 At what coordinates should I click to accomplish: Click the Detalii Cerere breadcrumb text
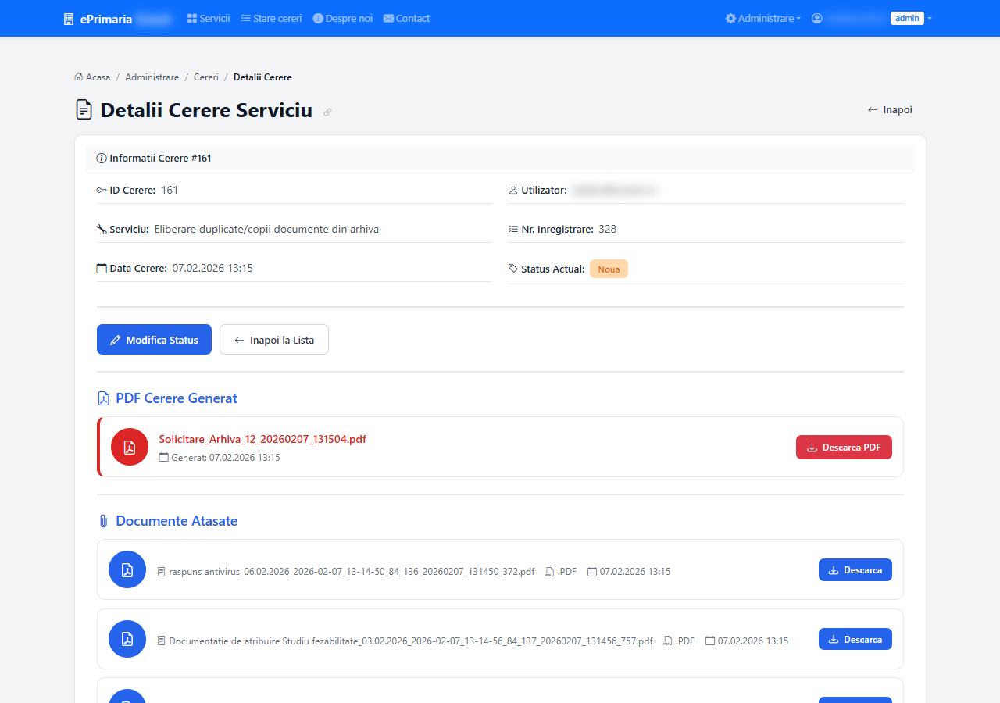pos(262,77)
